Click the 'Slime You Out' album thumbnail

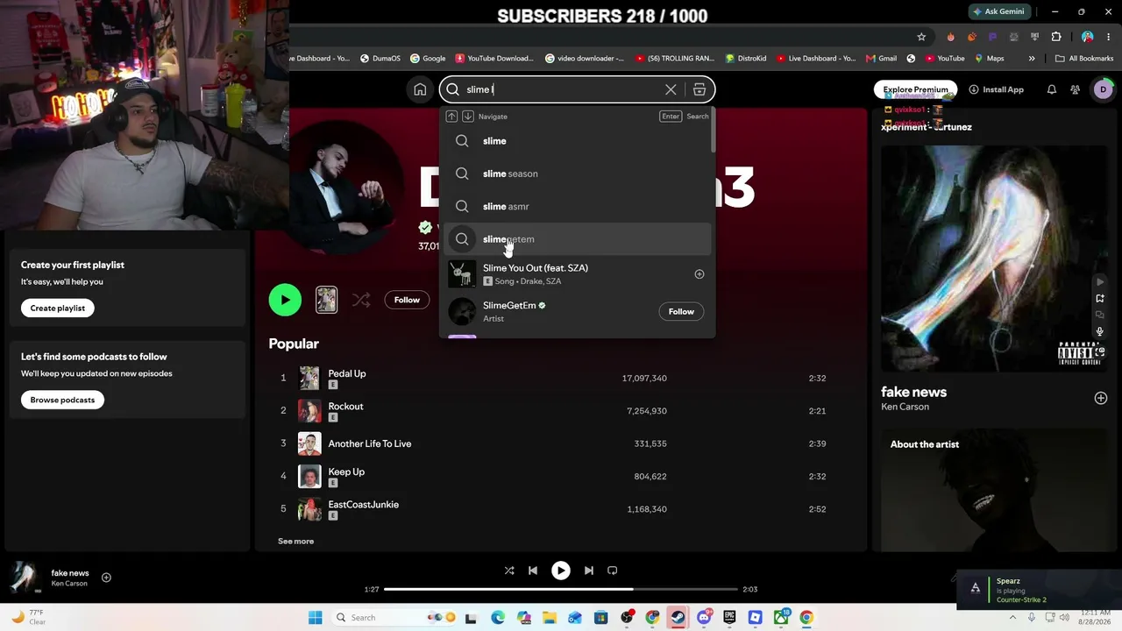click(462, 274)
